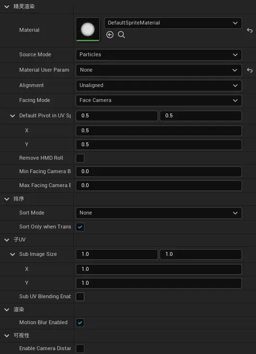Browse to material with magnifier icon
The width and height of the screenshot is (256, 354).
pos(121,35)
